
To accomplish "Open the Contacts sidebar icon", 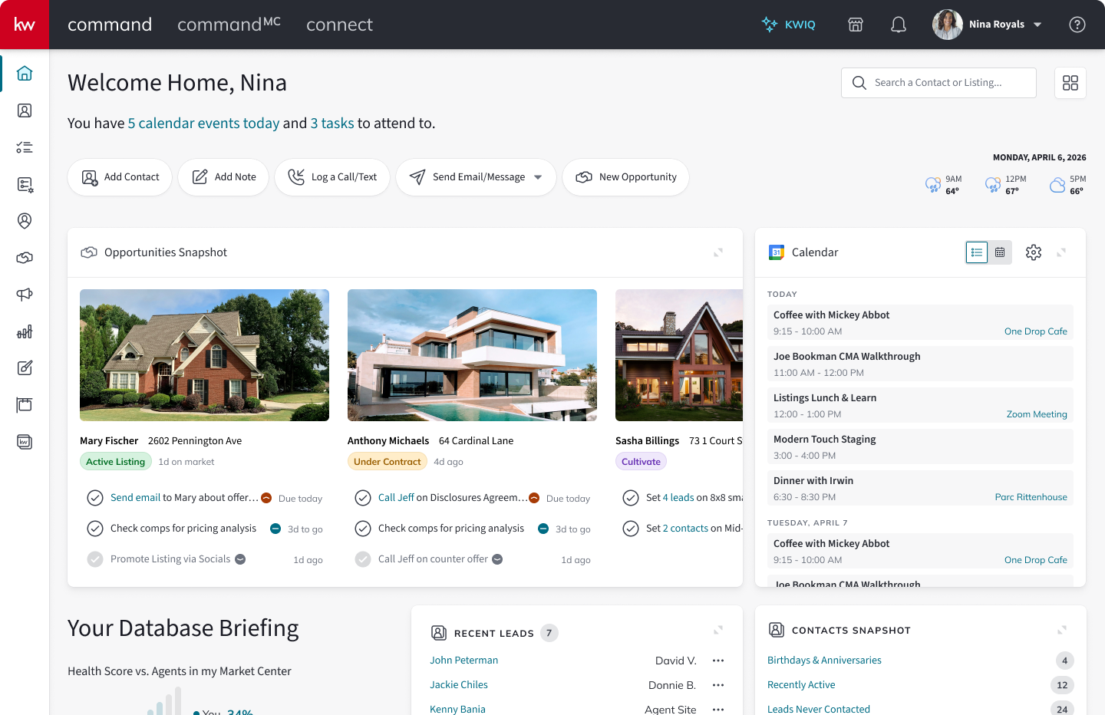I will [x=25, y=110].
